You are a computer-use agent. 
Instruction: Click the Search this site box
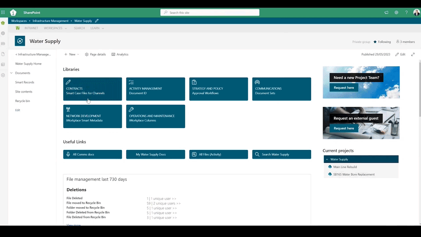point(210,13)
